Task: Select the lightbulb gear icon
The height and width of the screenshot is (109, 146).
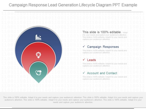Action: click(39, 55)
